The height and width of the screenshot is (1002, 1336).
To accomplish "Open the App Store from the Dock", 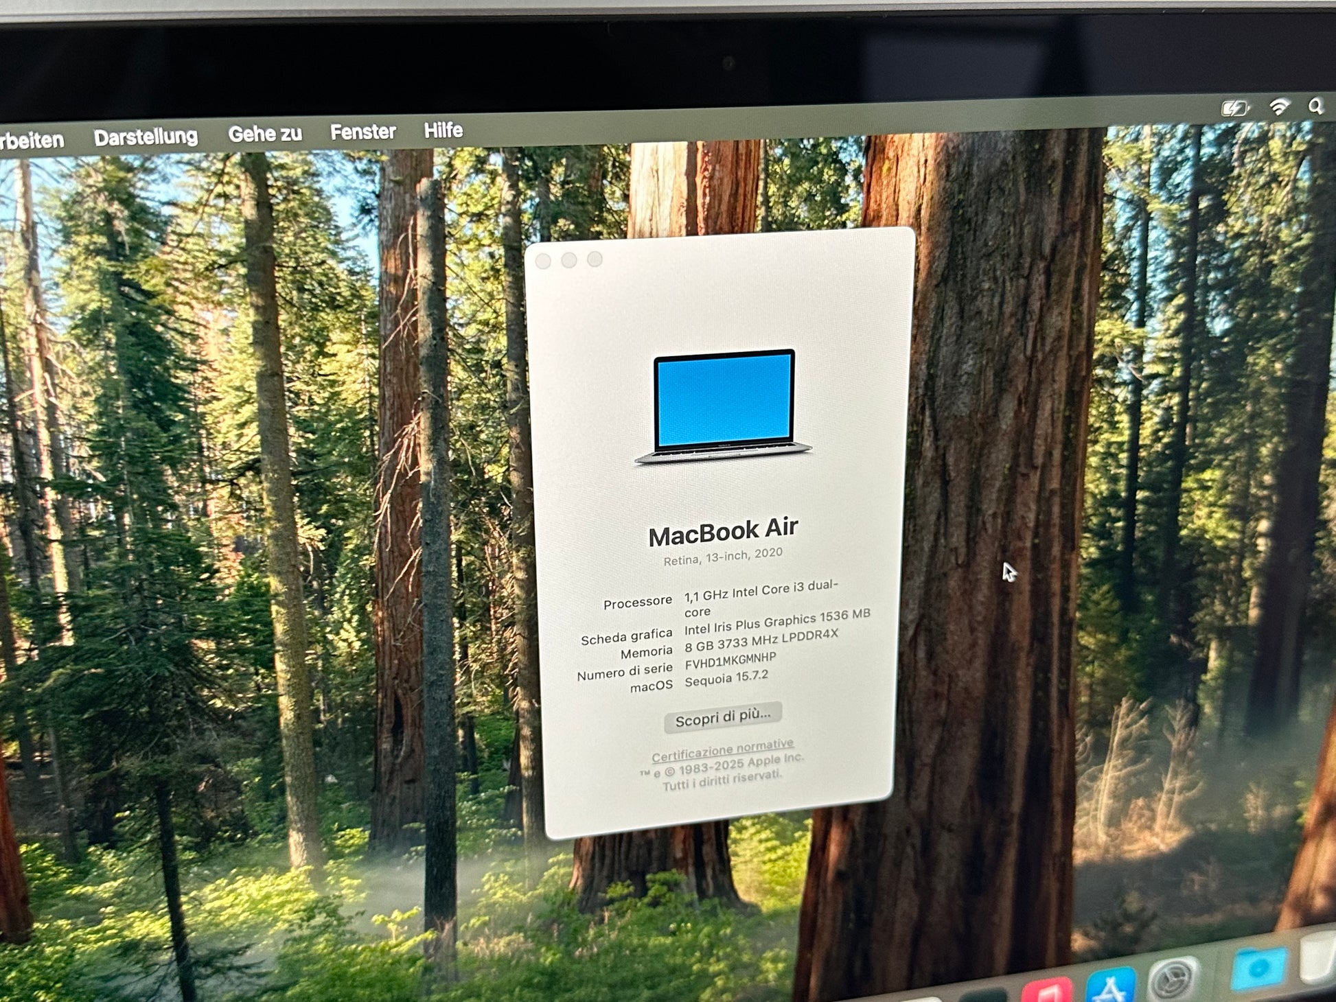I will point(1110,987).
